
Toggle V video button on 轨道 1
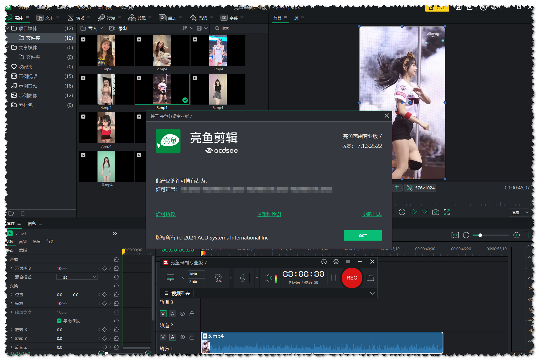coord(163,337)
